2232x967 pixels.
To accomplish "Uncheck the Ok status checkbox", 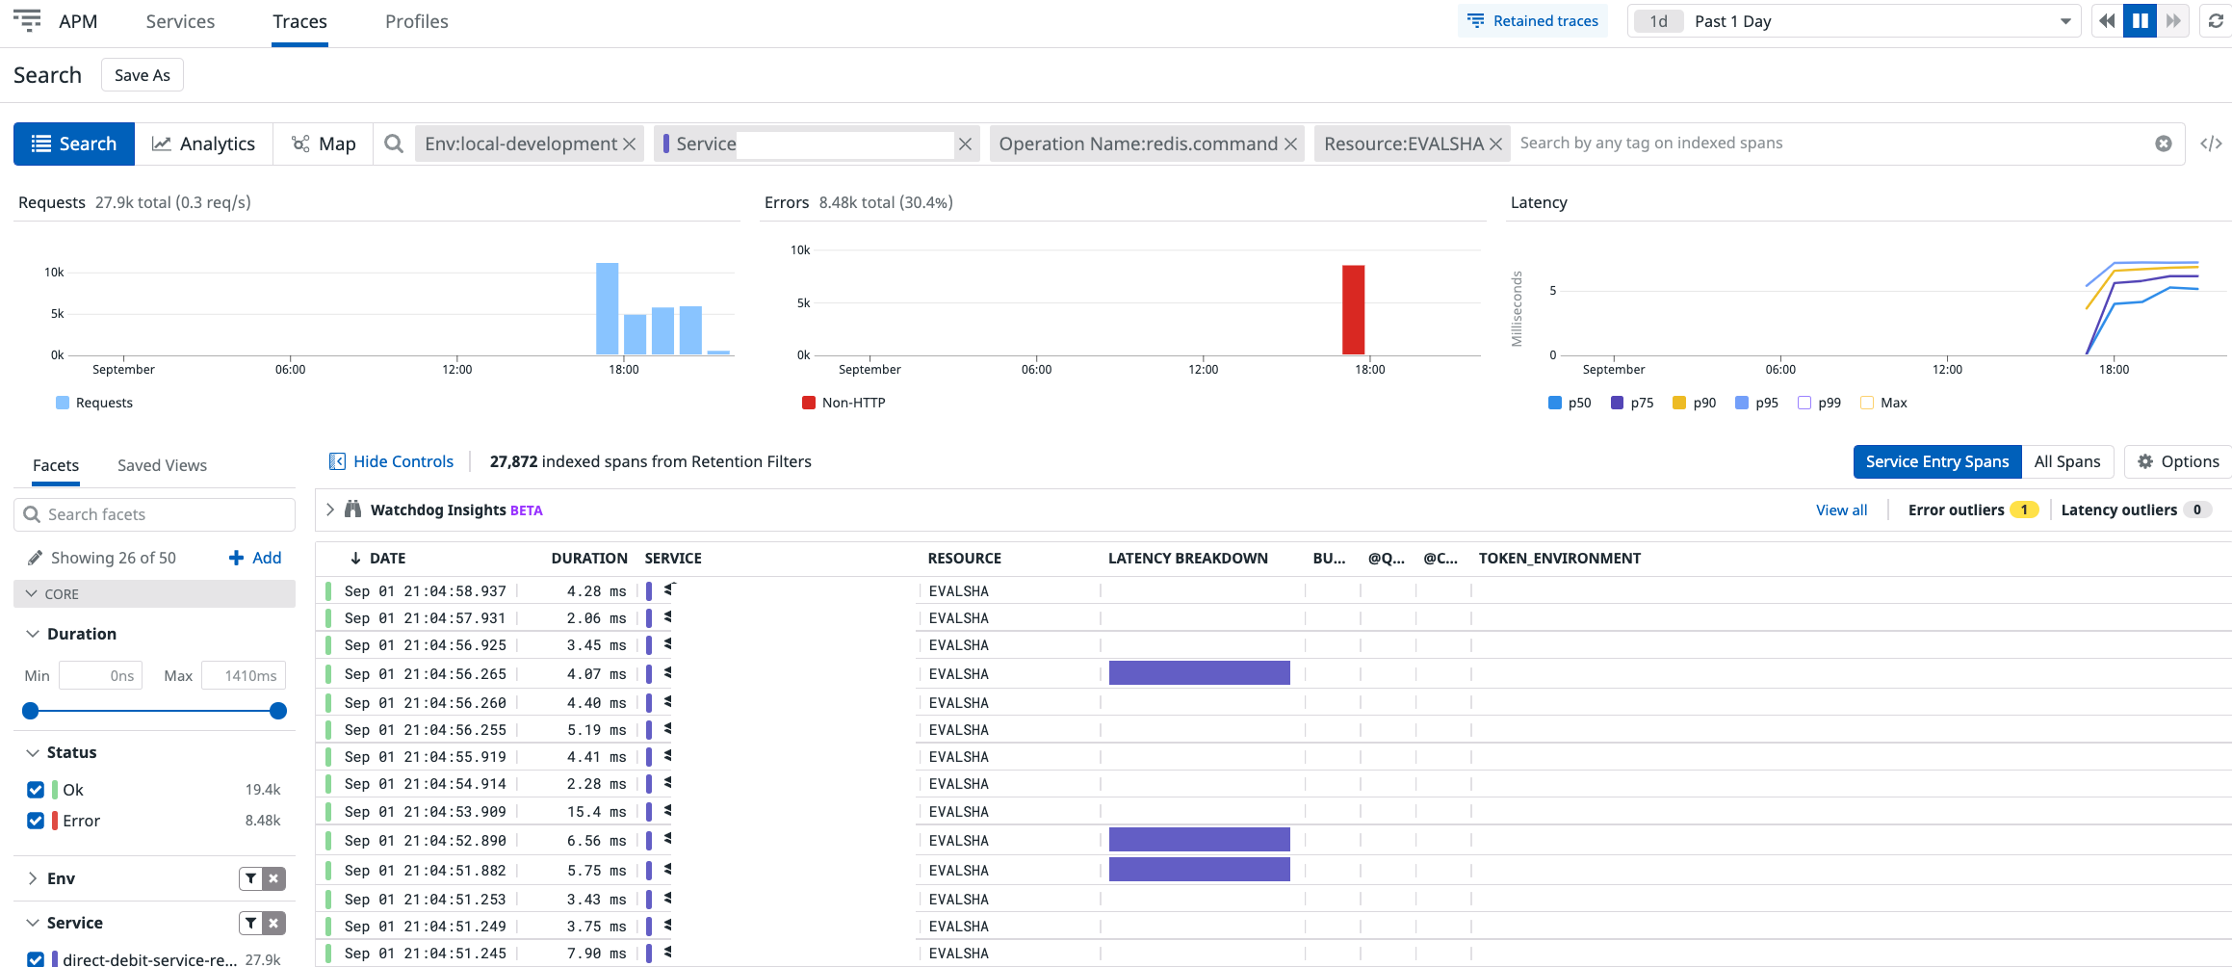I will [x=36, y=790].
